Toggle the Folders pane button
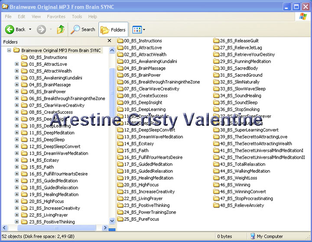The image size is (312, 242). [113, 29]
